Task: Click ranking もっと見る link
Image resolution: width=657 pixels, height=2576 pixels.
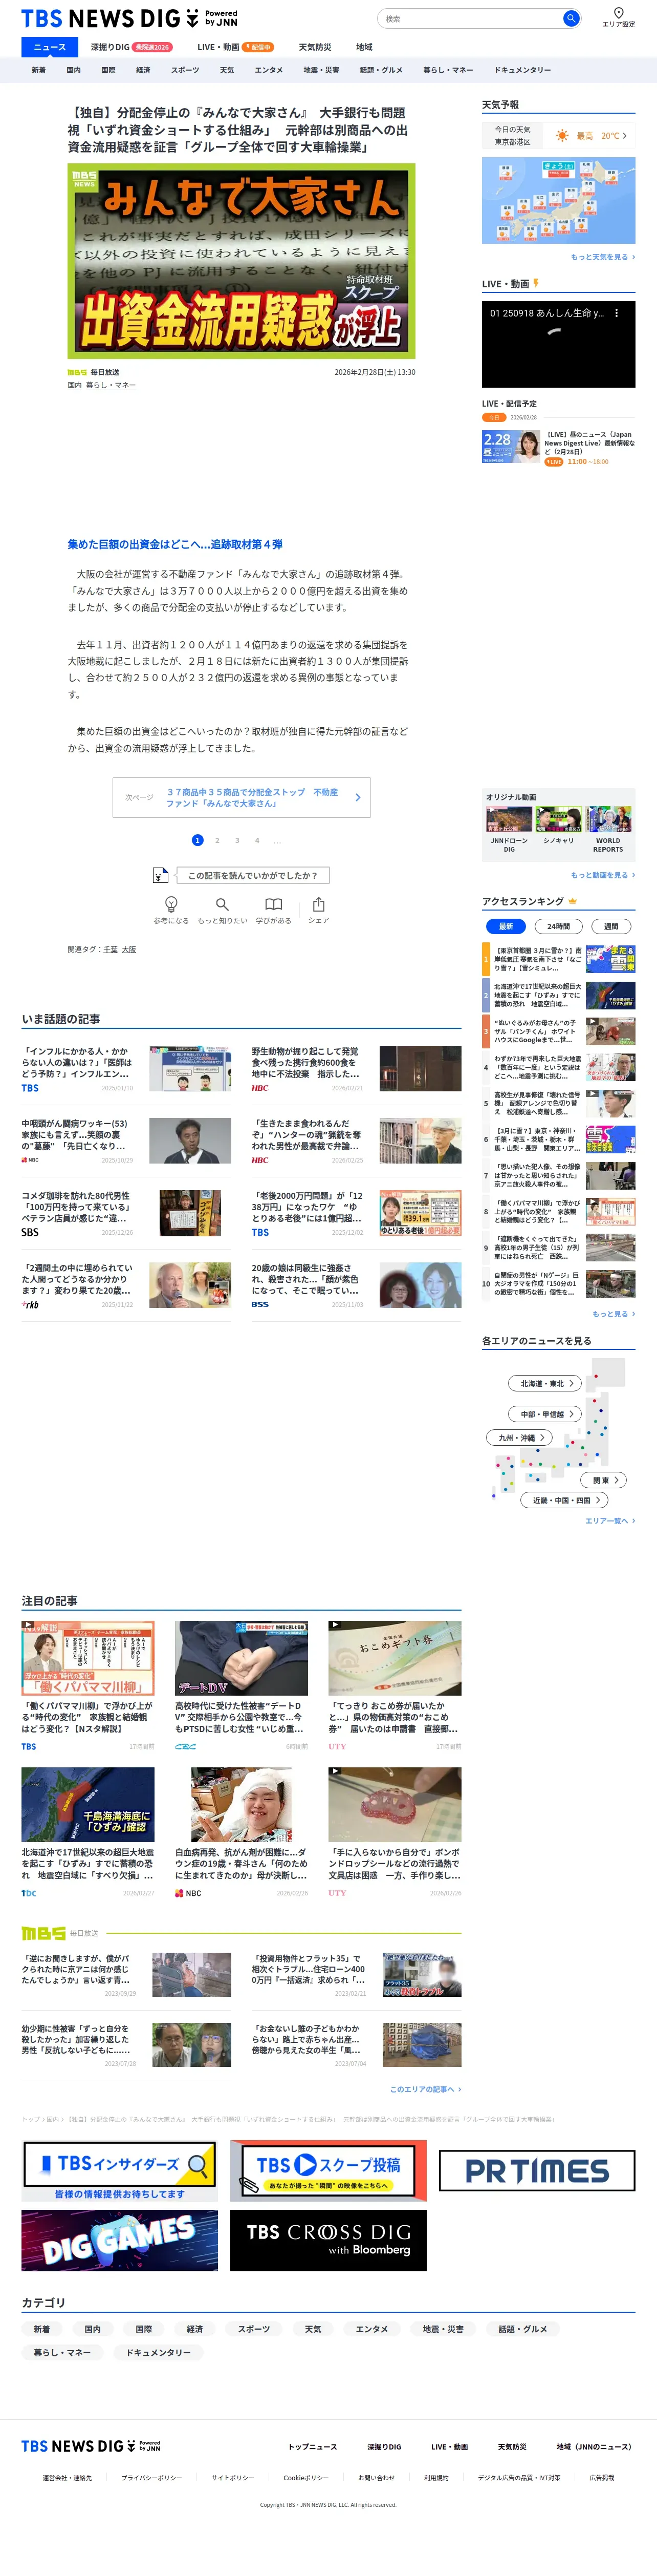Action: [613, 1313]
